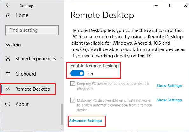Click the sidebar scroll up chevron
The height and width of the screenshot is (132, 189).
click(61, 58)
